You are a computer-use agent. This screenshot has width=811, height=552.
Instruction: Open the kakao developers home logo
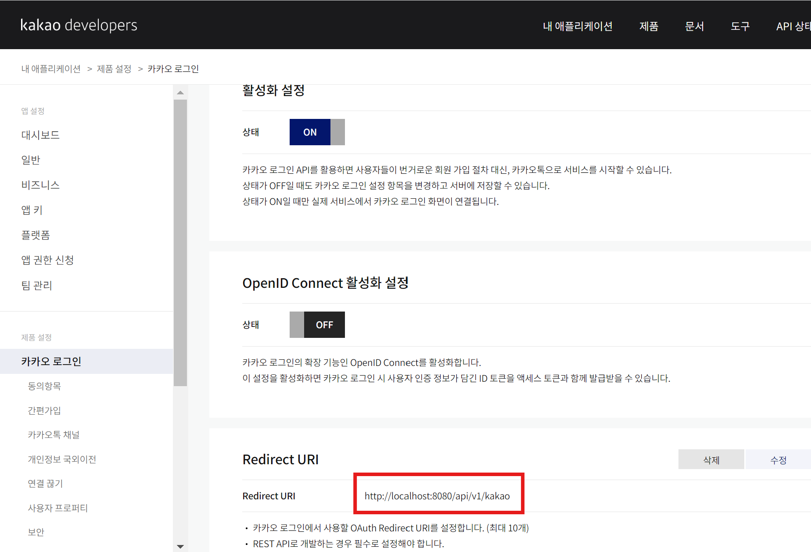pos(79,25)
